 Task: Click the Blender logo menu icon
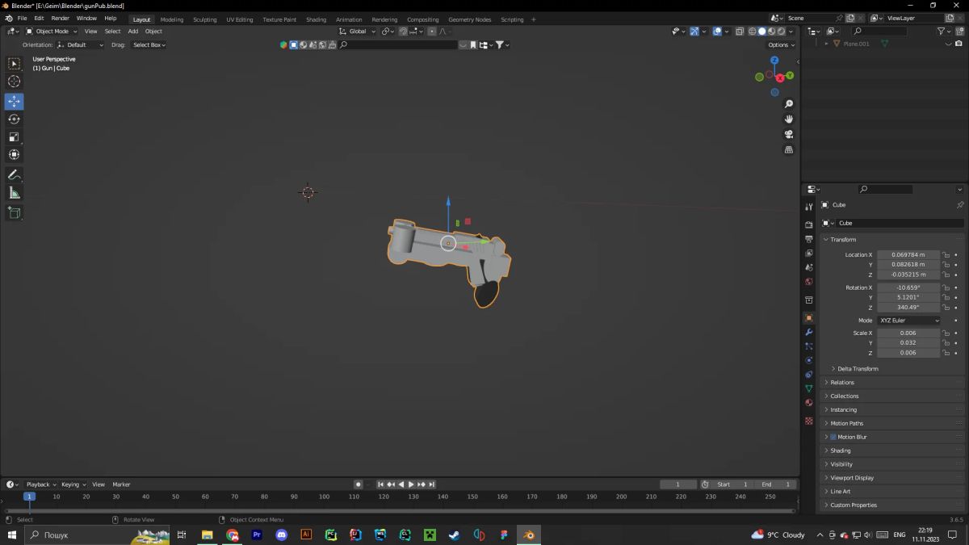[x=8, y=18]
